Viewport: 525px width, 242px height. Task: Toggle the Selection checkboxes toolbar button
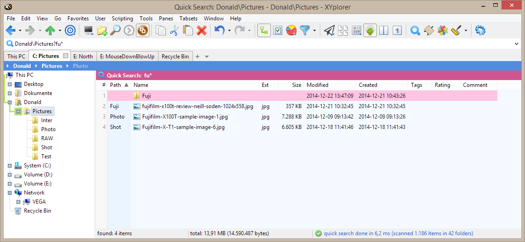point(278,31)
